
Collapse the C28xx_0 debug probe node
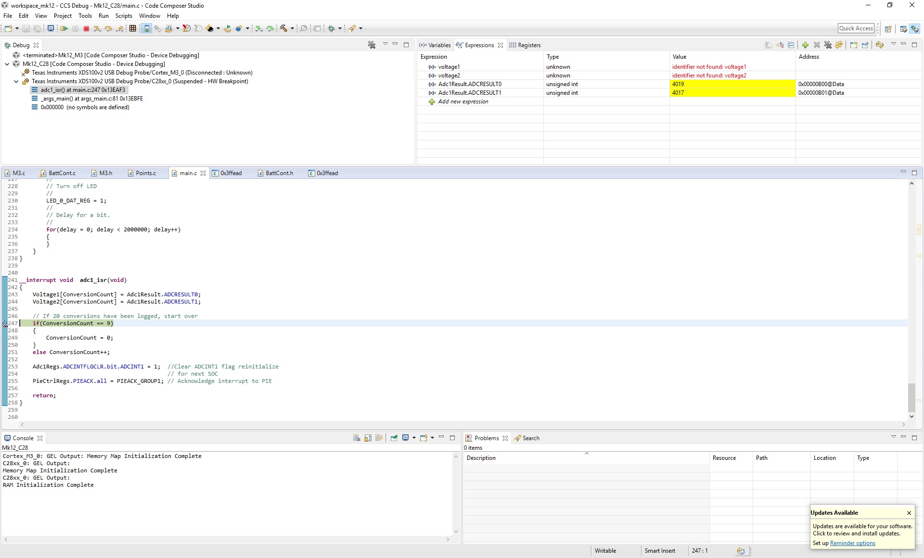pyautogui.click(x=16, y=81)
